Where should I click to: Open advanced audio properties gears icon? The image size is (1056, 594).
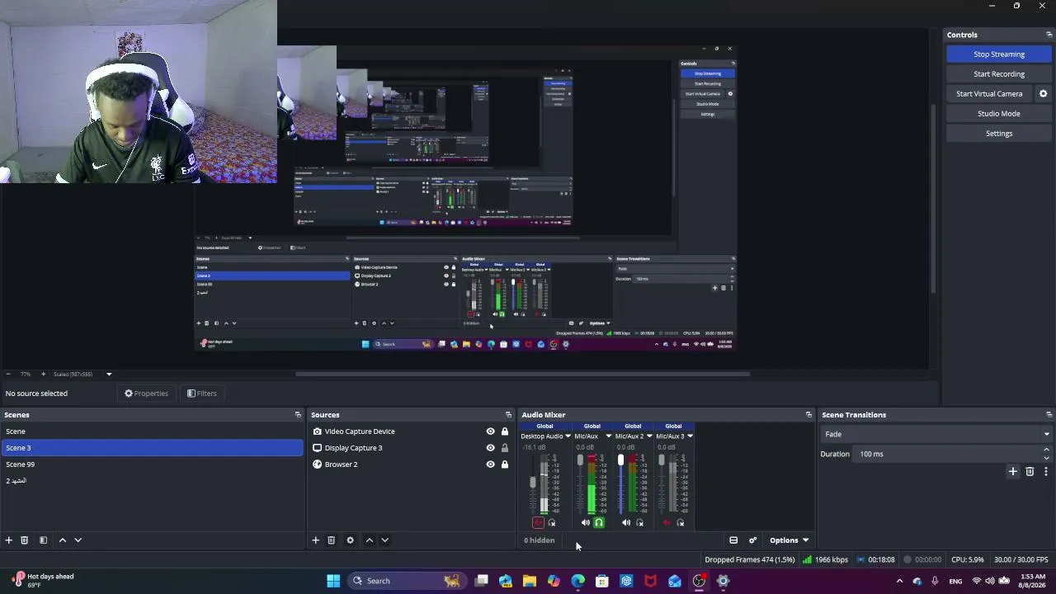(752, 540)
